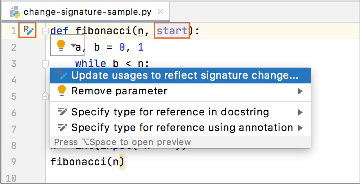The image size is (360, 184).
Task: Click the pencil icon beside docstring type entry
Action: 62,112
